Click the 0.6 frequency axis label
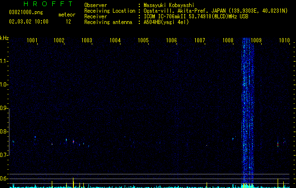This screenshot has height=188, width=296. tap(4, 179)
